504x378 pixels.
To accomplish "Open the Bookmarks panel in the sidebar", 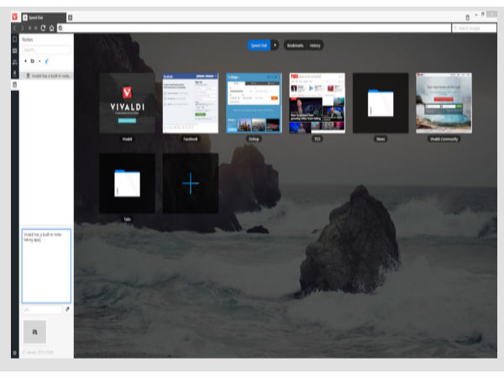I will tap(14, 39).
